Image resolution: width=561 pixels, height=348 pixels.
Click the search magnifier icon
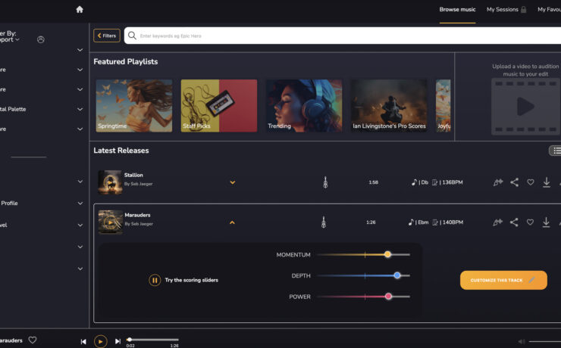point(132,36)
